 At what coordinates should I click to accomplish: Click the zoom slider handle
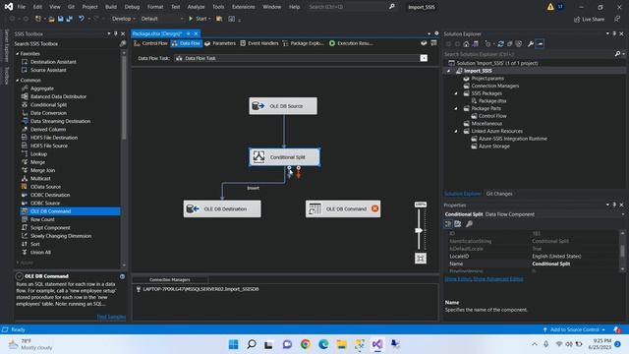[419, 230]
